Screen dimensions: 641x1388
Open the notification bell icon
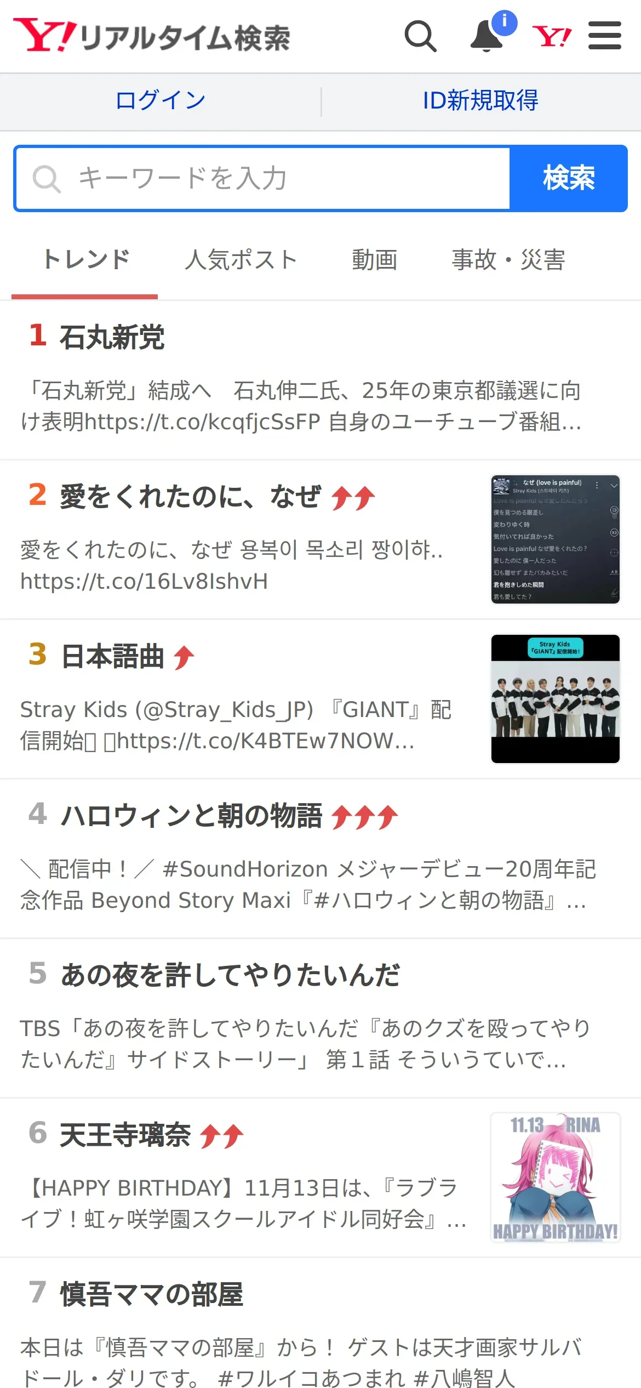pos(487,36)
